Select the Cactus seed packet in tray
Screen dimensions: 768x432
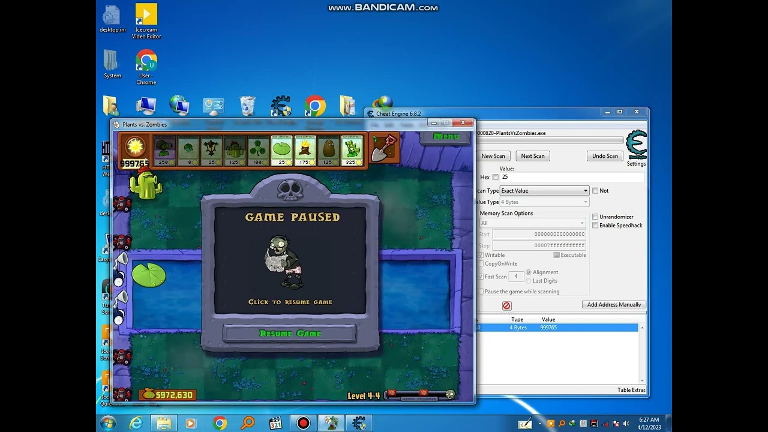235,151
